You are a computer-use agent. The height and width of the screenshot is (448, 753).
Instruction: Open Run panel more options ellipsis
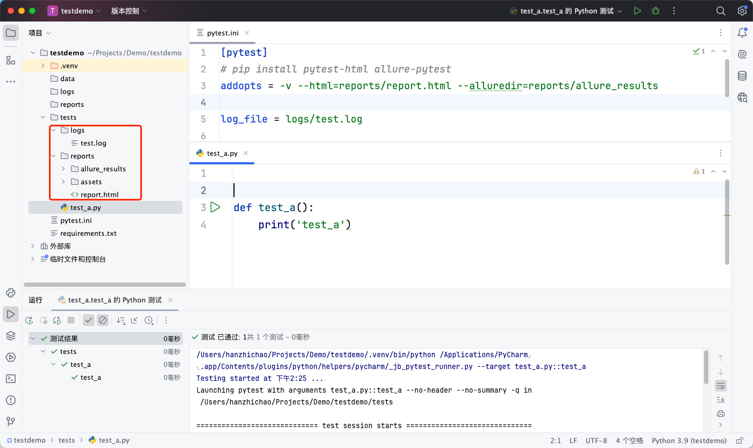166,320
